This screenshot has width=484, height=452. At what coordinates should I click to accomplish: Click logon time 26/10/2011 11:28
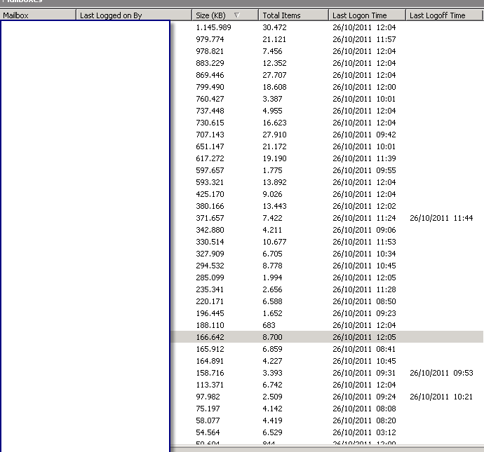coord(364,290)
